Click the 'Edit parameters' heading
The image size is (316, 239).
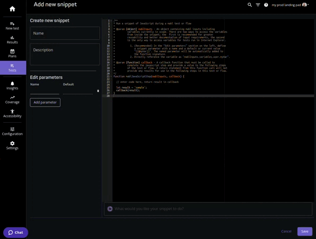pyautogui.click(x=46, y=78)
